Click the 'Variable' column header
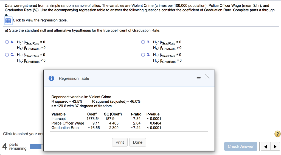 click(x=58, y=114)
